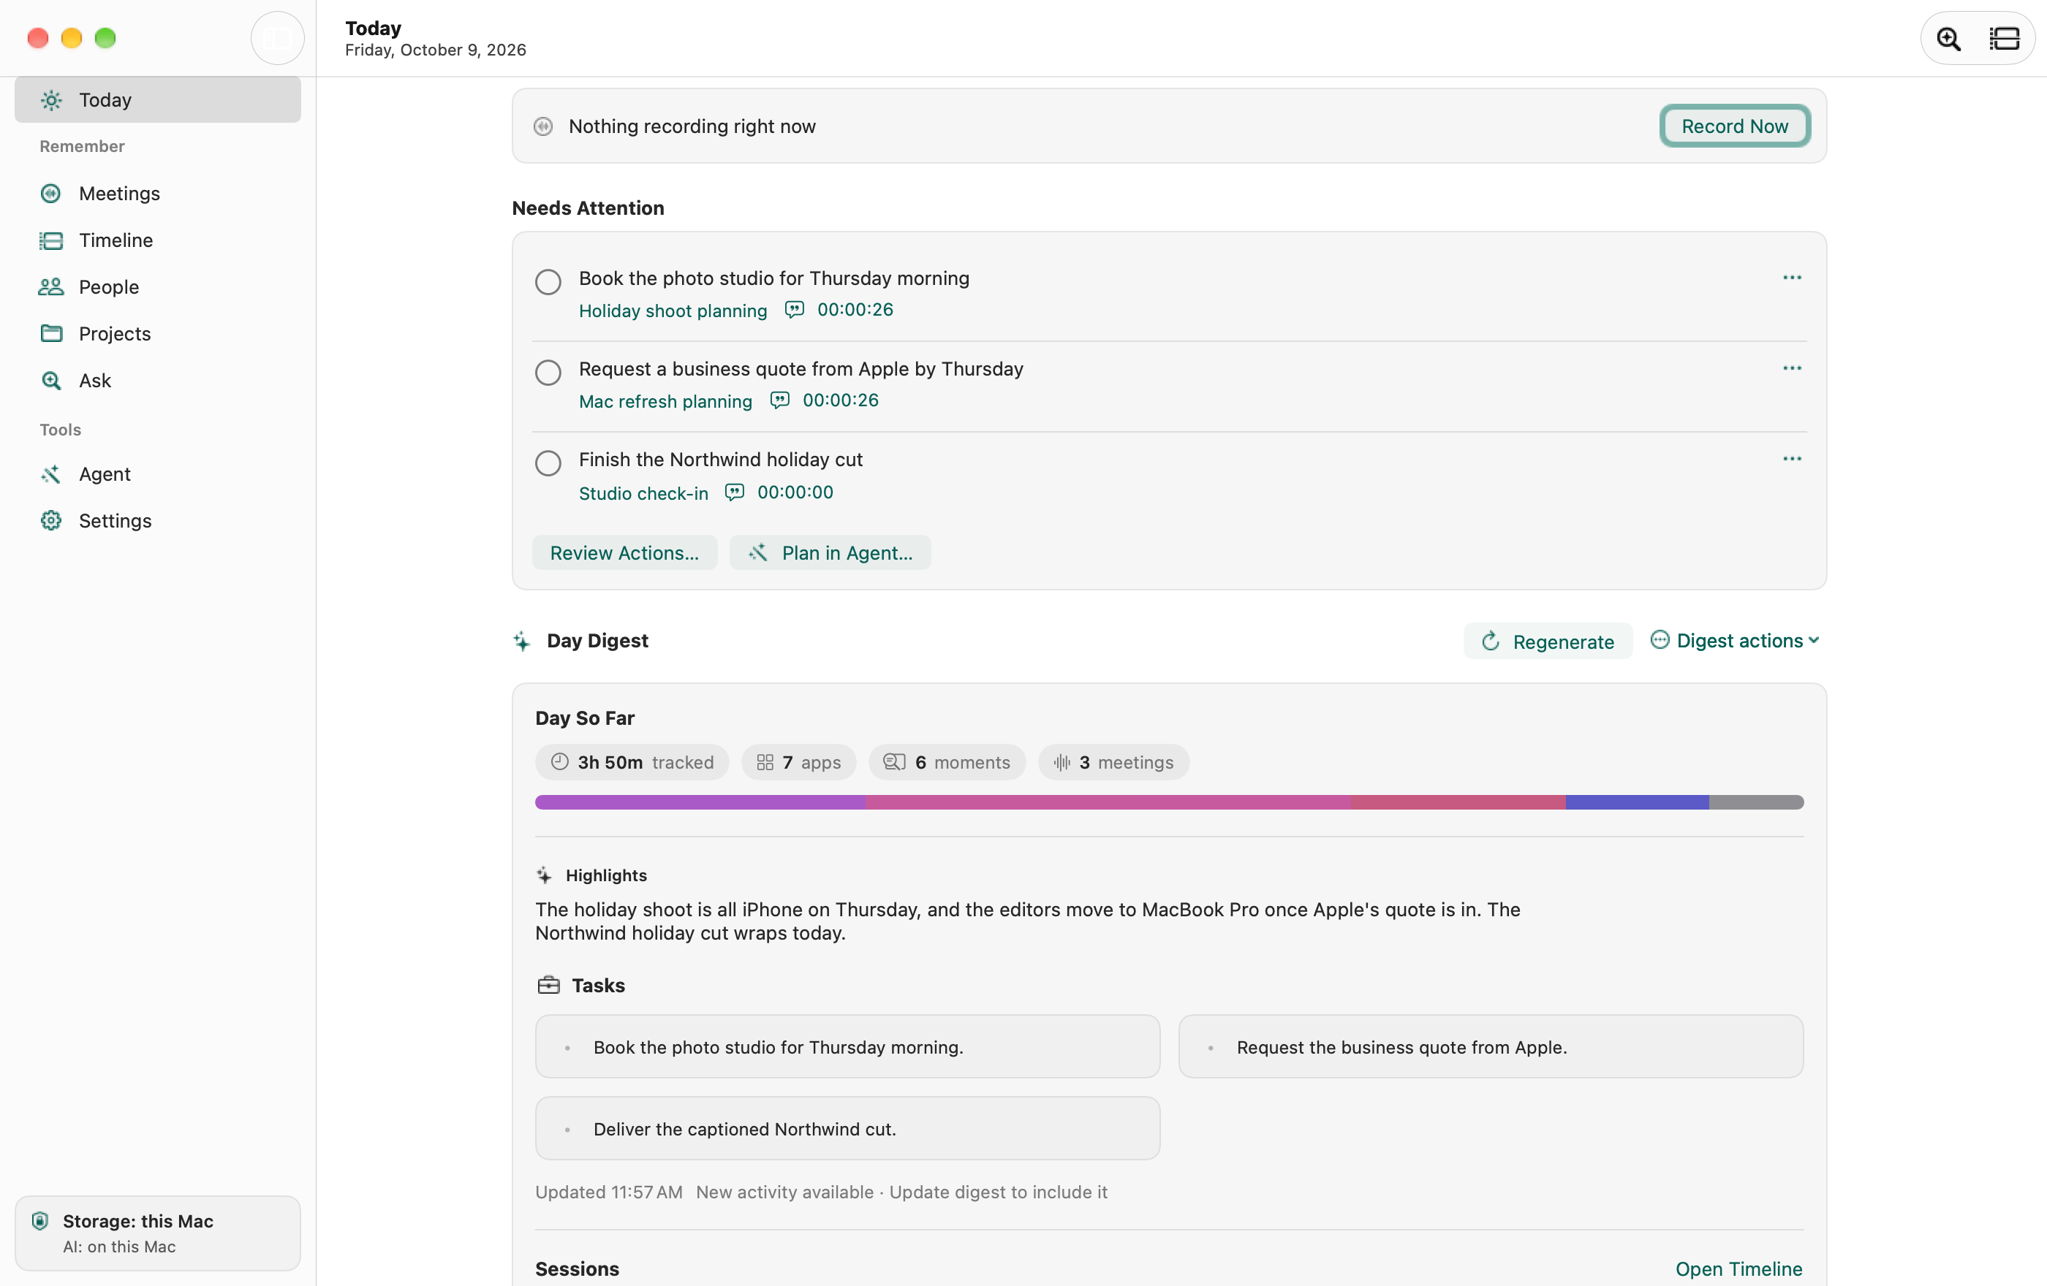
Task: Mark Request a business quote task complete
Action: click(548, 373)
